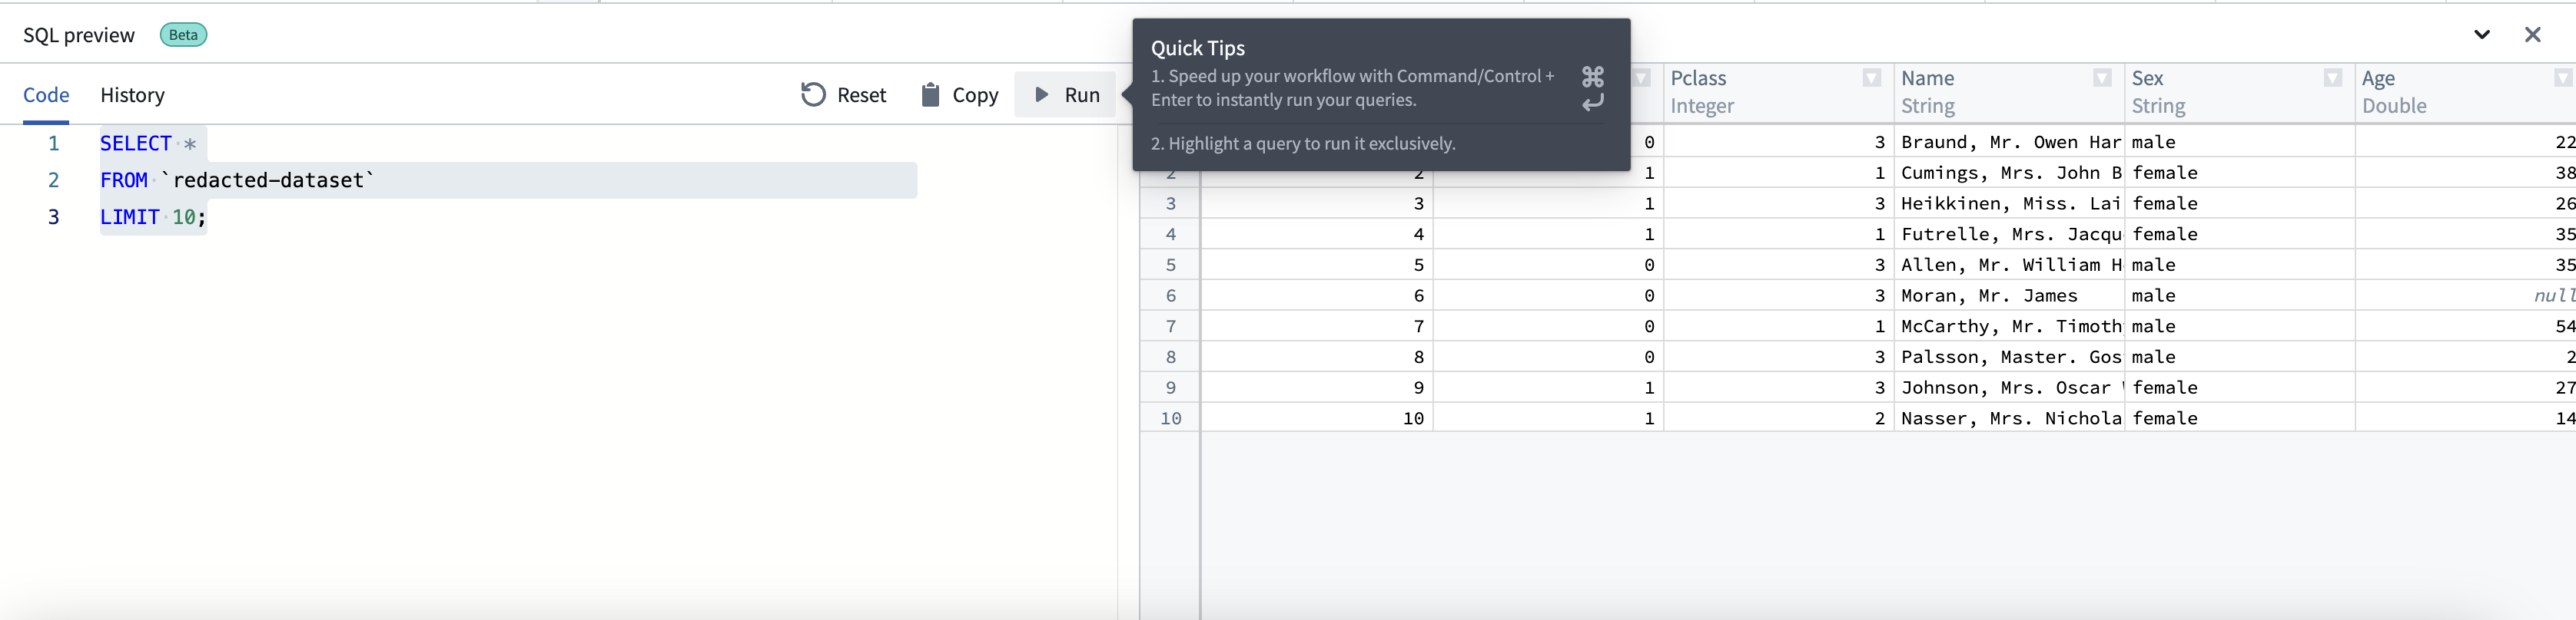
Task: Click row header number 10
Action: point(1170,418)
